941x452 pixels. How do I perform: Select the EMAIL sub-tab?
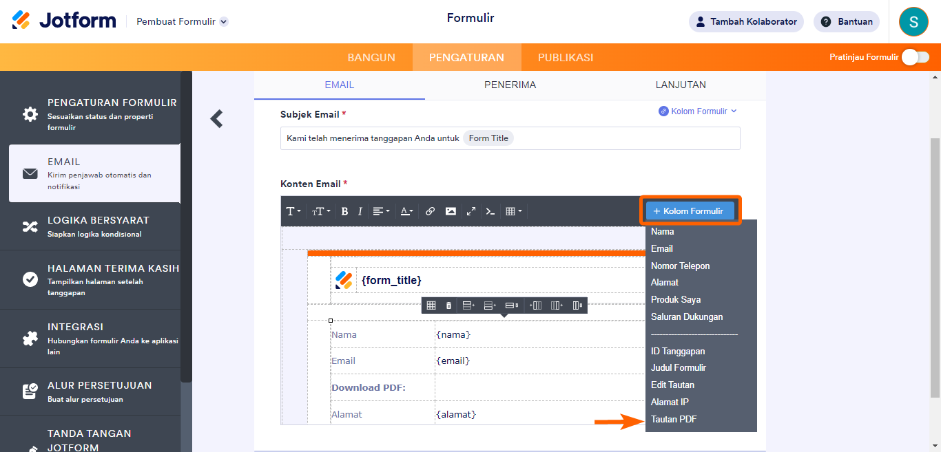(340, 85)
